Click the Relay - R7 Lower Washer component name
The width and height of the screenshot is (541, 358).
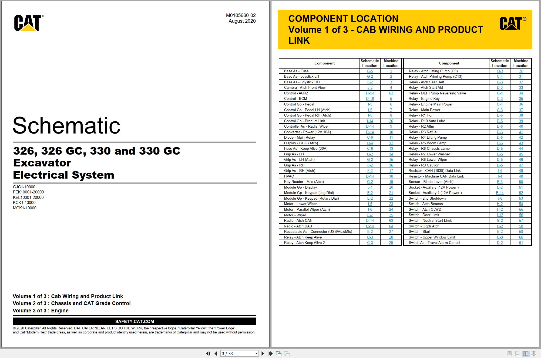pos(429,154)
